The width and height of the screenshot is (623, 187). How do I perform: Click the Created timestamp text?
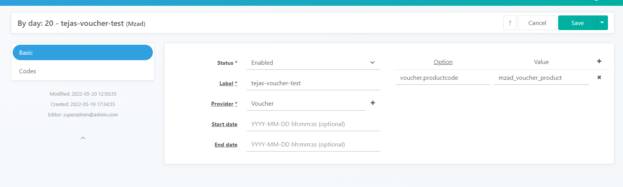tap(83, 104)
